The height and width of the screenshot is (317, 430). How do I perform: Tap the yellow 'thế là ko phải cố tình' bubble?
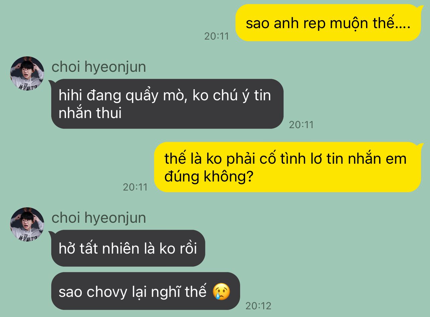tap(287, 167)
